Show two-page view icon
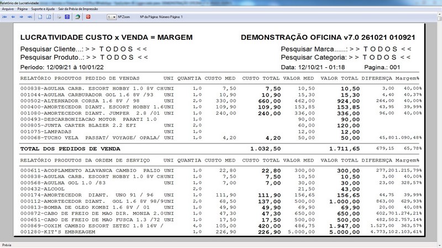The width and height of the screenshot is (442, 248). coord(49,17)
